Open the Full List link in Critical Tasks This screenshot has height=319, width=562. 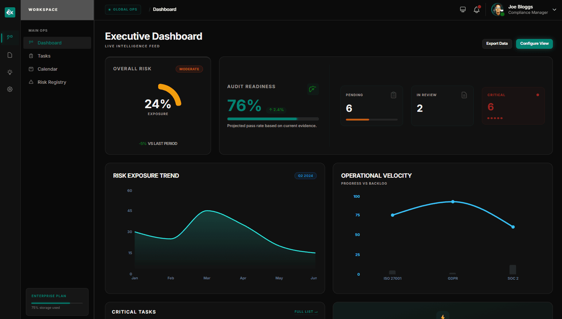(x=306, y=312)
